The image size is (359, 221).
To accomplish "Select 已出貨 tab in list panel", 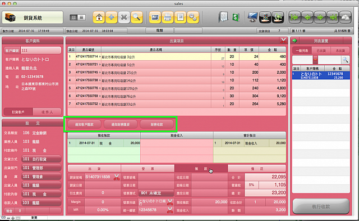I will coord(321,51).
